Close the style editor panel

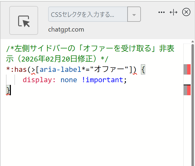pos(186,12)
